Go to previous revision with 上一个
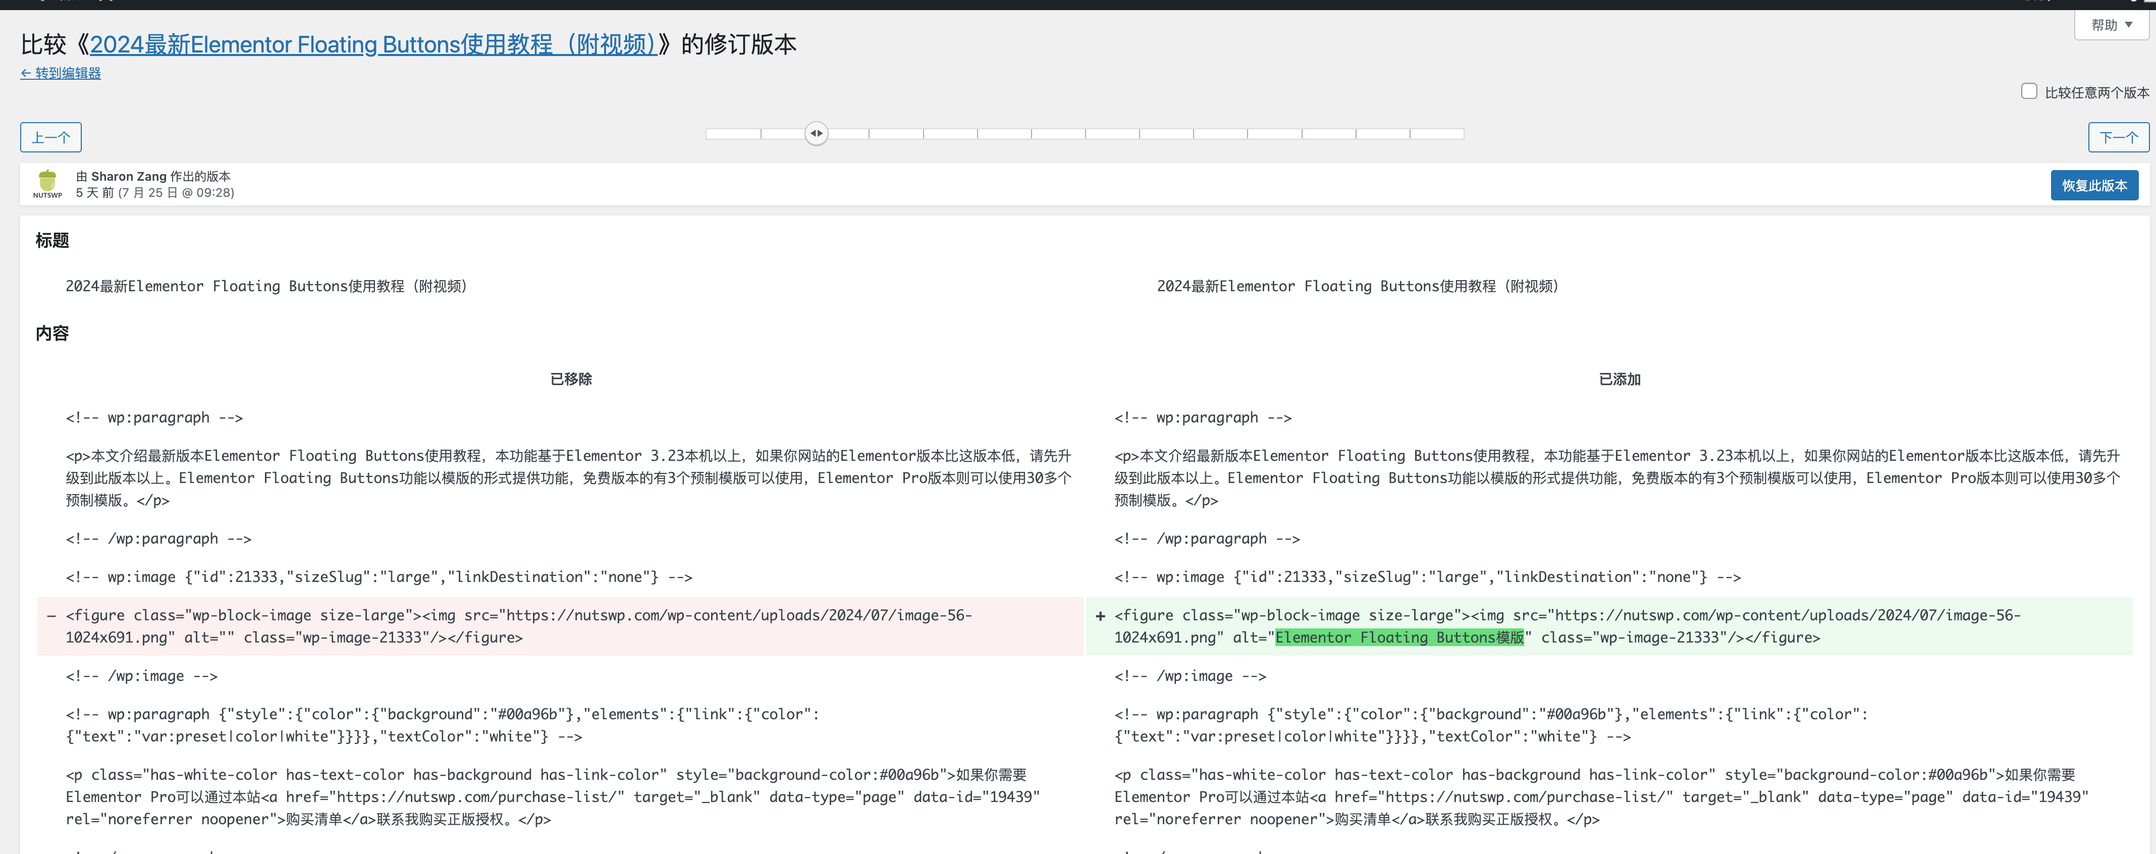Viewport: 2156px width, 854px height. [x=50, y=137]
